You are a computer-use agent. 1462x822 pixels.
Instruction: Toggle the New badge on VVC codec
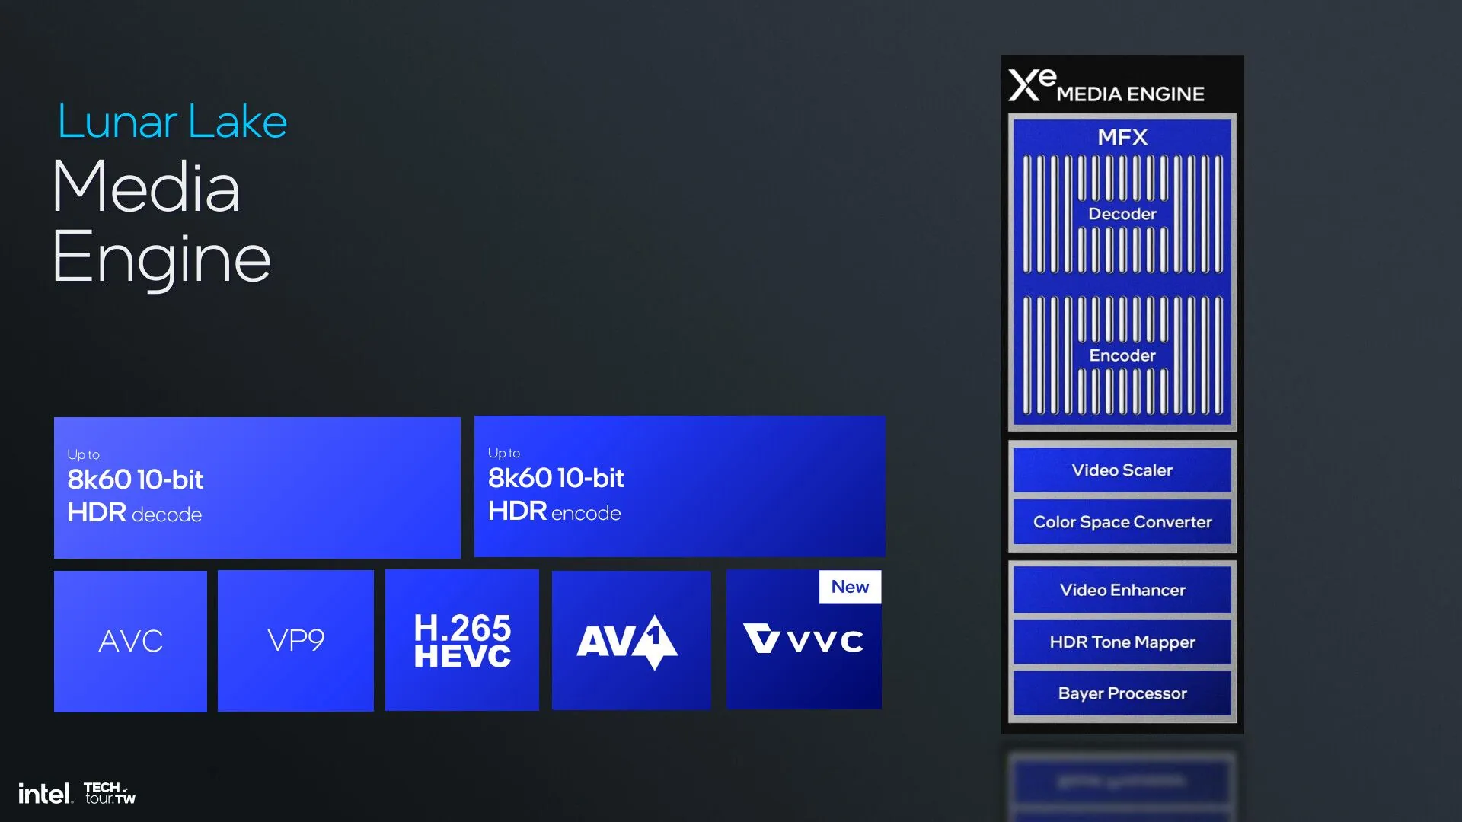click(848, 586)
